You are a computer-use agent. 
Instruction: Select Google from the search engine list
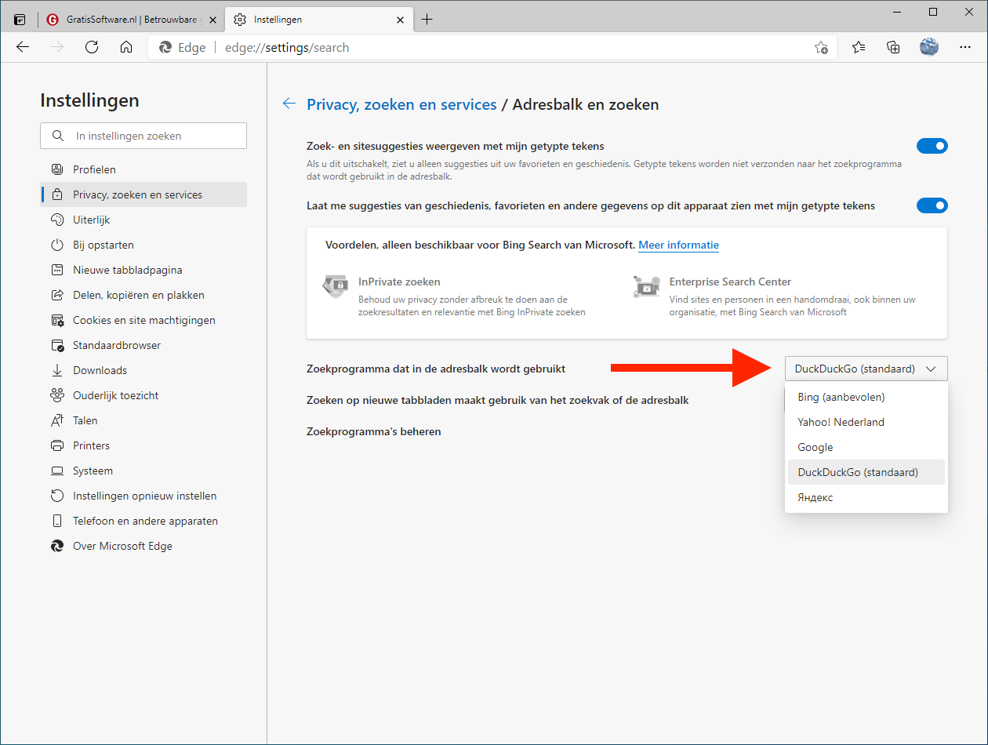pos(815,447)
